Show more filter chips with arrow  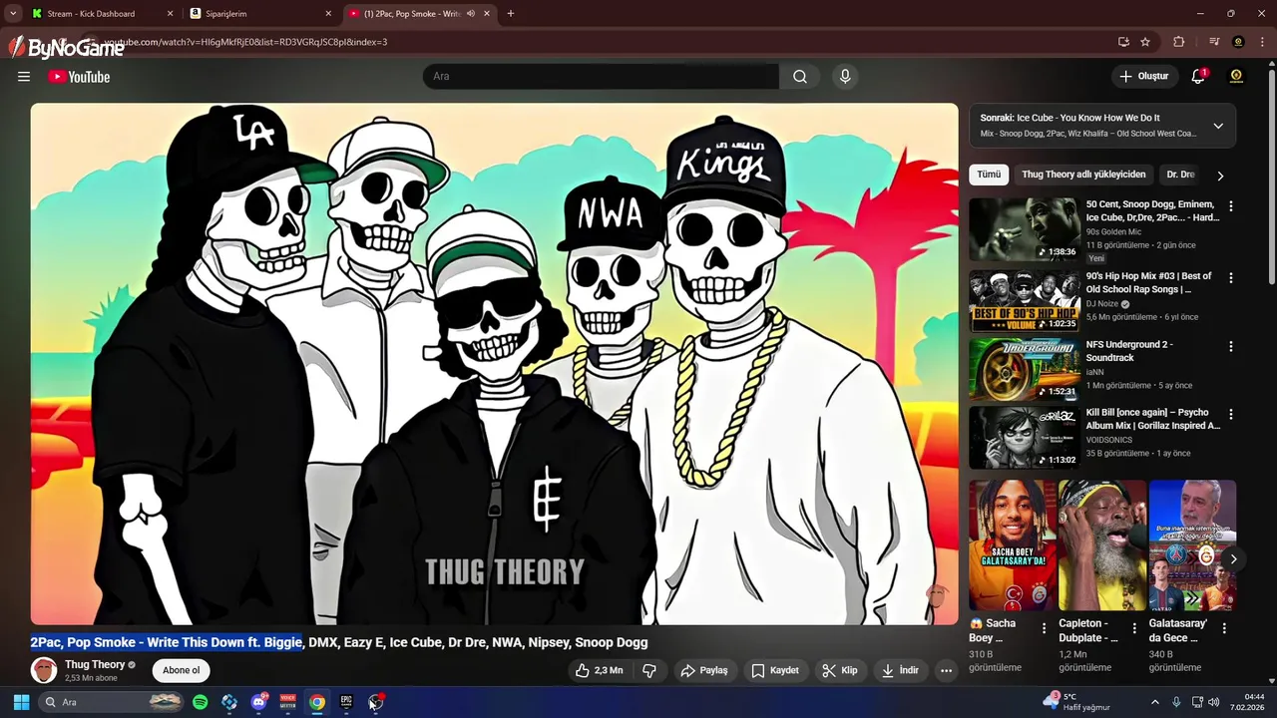[x=1220, y=176]
